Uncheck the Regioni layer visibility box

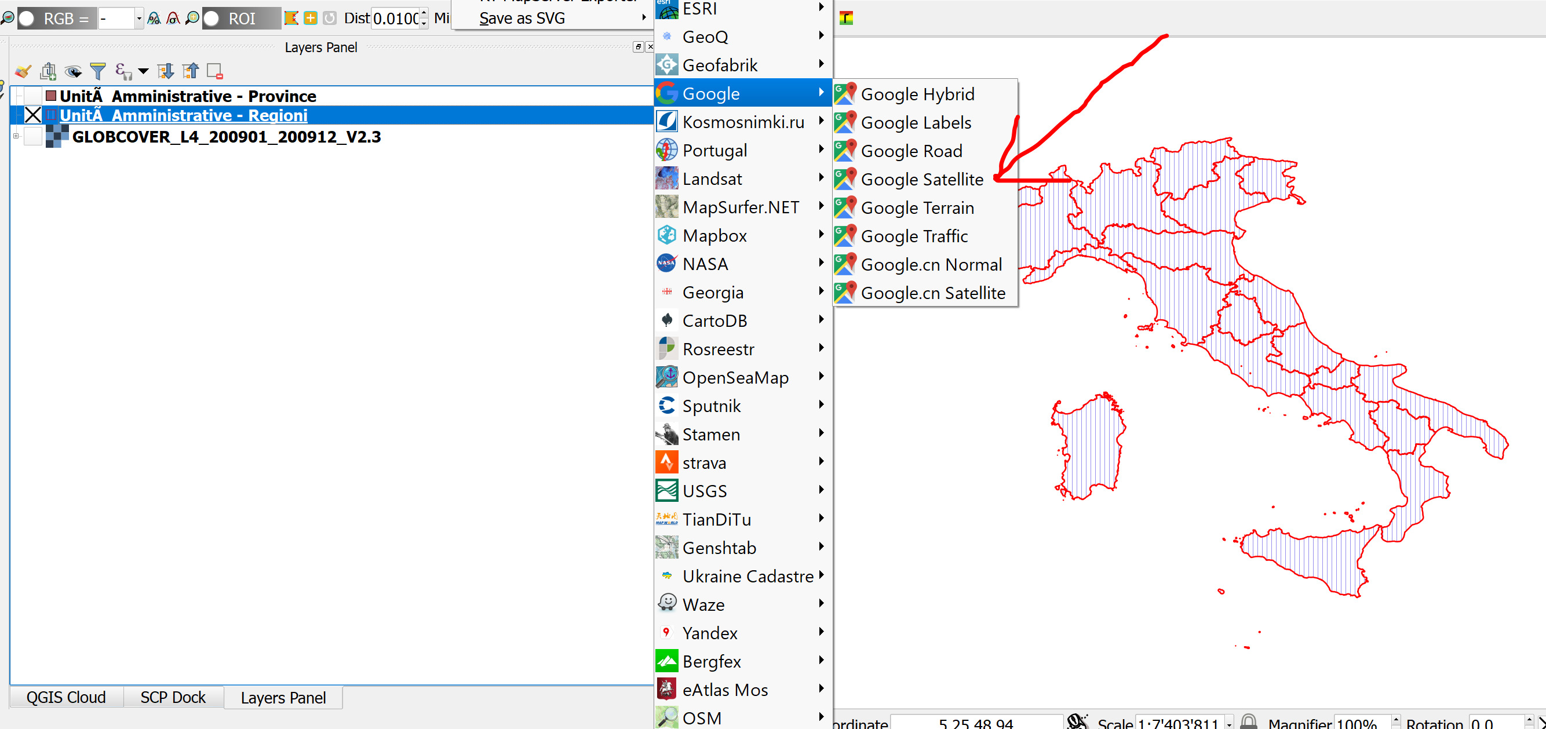coord(33,115)
